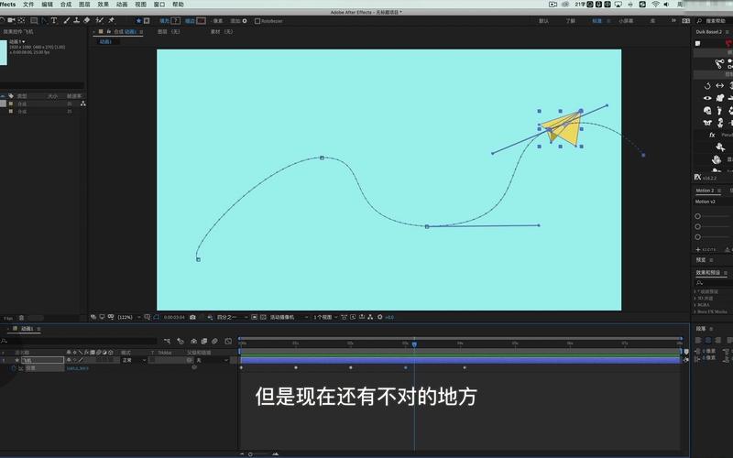This screenshot has width=733, height=458.
Task: Select the Pan Behind anchor point tool
Action: tap(21, 20)
